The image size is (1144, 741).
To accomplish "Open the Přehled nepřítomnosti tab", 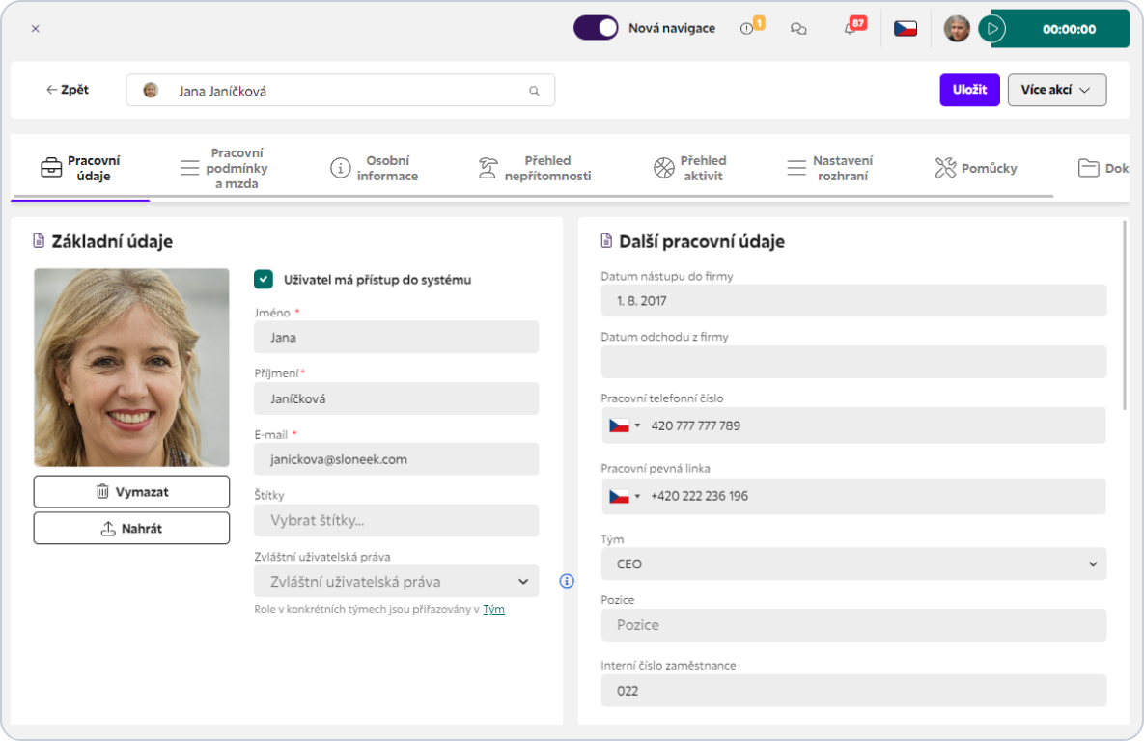I will (535, 168).
